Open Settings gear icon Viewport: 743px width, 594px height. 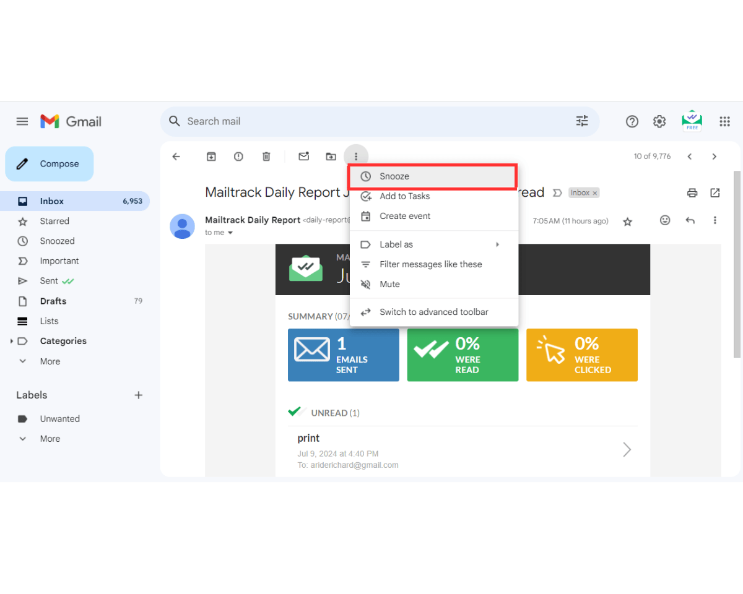pyautogui.click(x=659, y=121)
